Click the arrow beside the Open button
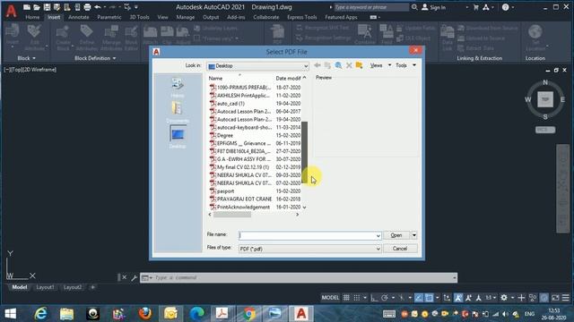Screen dimensions: 574x322 pos(414,235)
